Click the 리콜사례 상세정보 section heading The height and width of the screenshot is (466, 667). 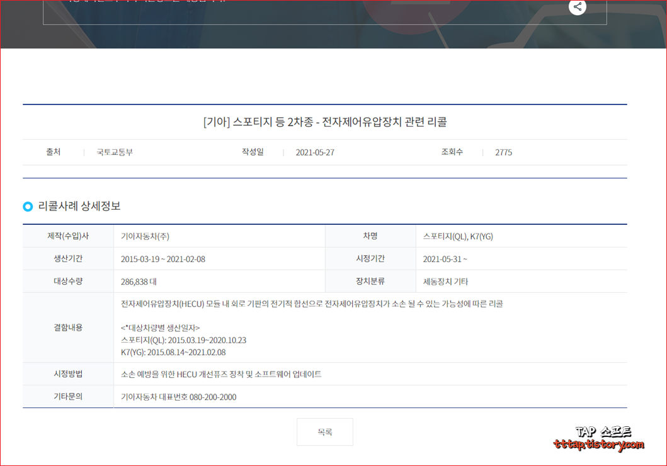(79, 206)
